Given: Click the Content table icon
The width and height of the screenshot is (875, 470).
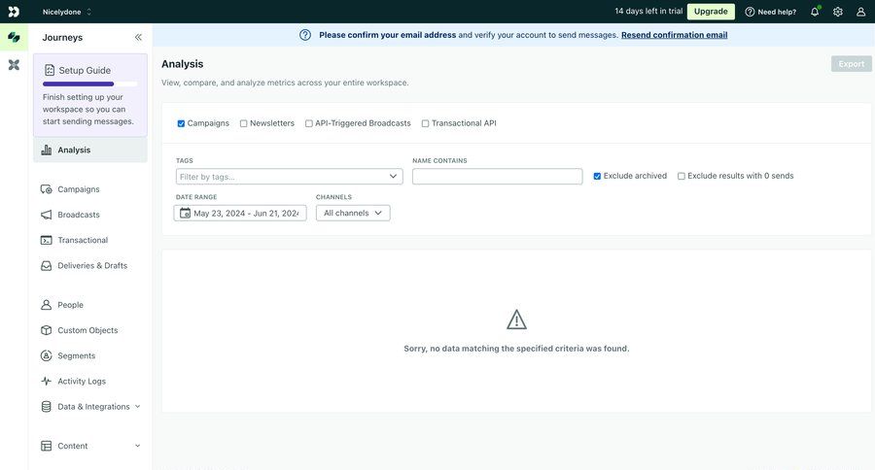Looking at the screenshot, I should 47,446.
